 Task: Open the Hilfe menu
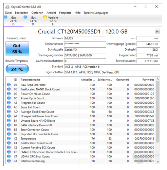pyautogui.click(x=77, y=13)
